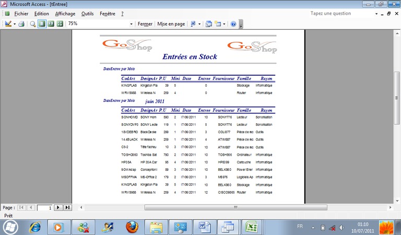Screen dimensions: 401x235
Task: Jump to last page of report
Action: (67, 208)
